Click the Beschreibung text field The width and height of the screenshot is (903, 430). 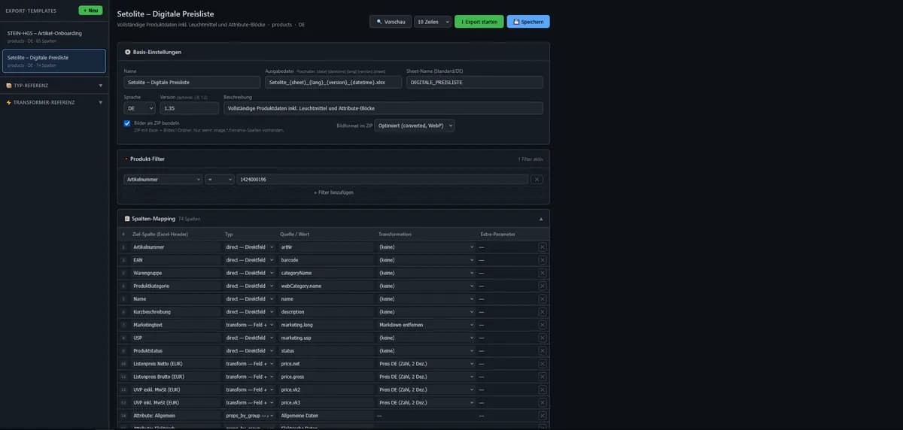[384, 108]
